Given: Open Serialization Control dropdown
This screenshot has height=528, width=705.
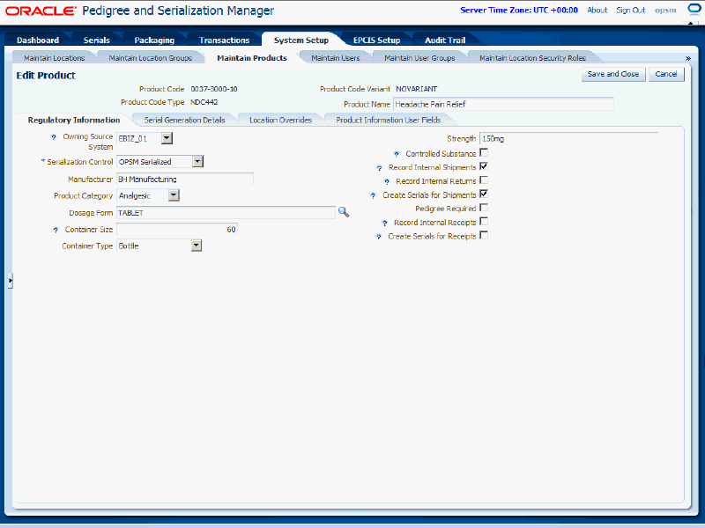Looking at the screenshot, I should [197, 162].
